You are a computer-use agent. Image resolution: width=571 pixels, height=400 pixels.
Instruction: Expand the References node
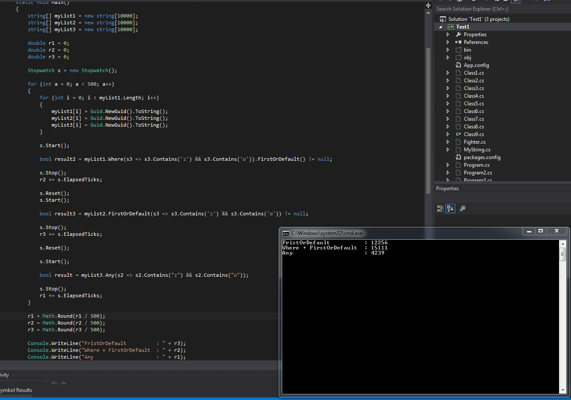(448, 42)
